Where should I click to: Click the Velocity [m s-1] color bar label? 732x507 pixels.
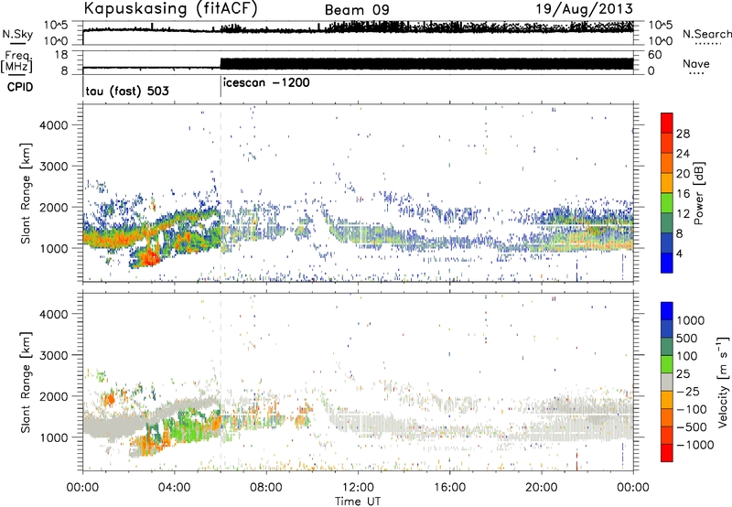(x=723, y=382)
